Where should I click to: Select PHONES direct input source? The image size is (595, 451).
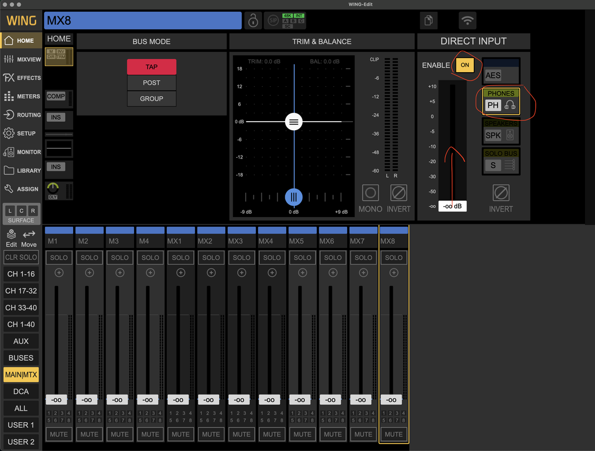tap(501, 101)
